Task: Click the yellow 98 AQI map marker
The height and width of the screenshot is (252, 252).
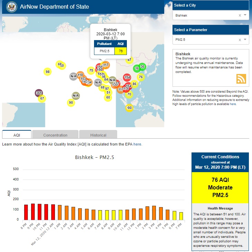Action: [x=48, y=72]
